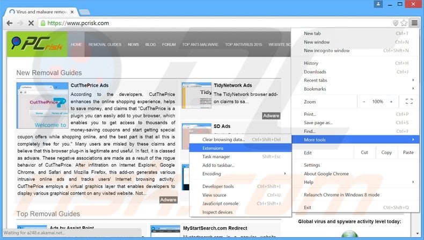424x240 pixels.
Task: Open Settings from Chrome menu
Action: [356, 165]
